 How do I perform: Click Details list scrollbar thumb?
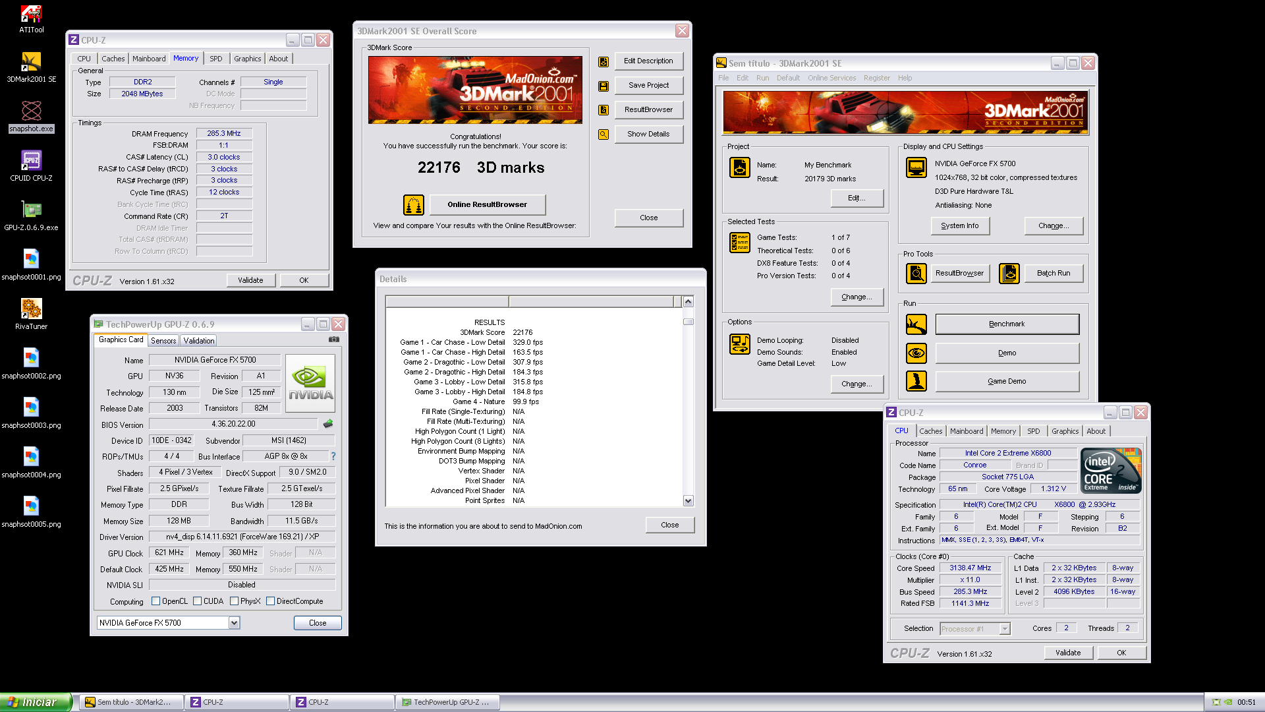(x=688, y=322)
